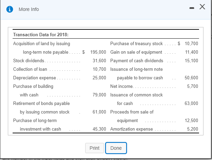Click 'Purchase of long-term' label

35,121
